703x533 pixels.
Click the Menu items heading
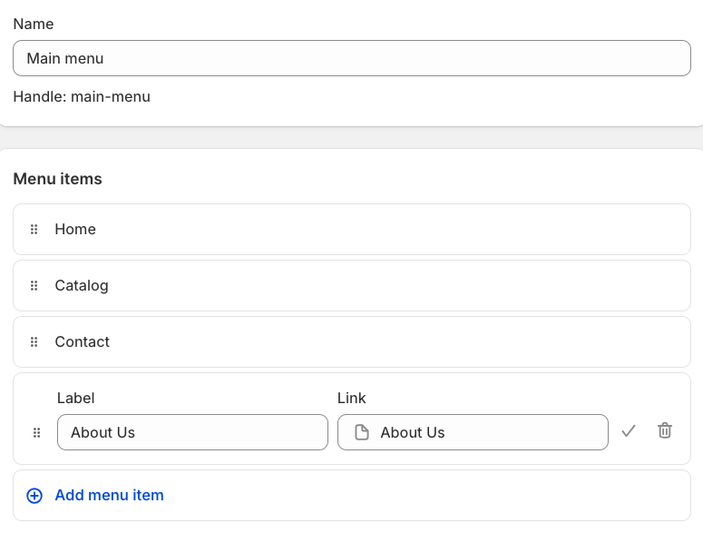point(57,179)
